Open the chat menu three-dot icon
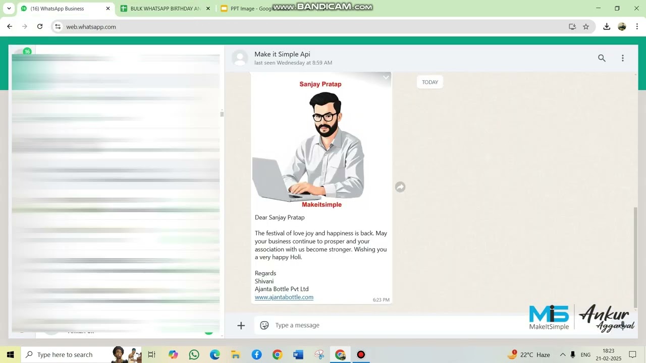This screenshot has height=363, width=646. click(623, 58)
